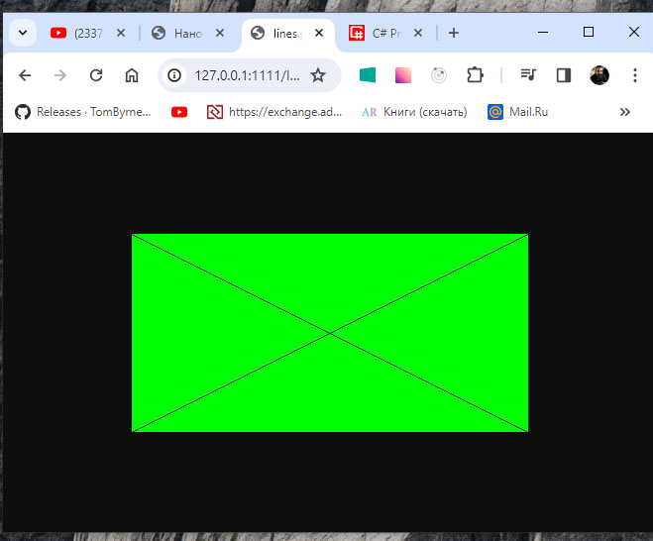Viewport: 653px width, 541px height.
Task: Open media controls music queue icon
Action: 528,75
